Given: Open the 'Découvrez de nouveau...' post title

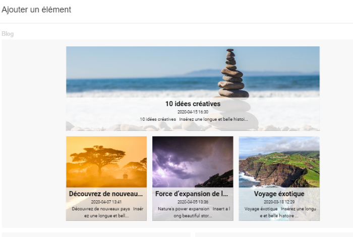Looking at the screenshot, I should click(x=106, y=194).
